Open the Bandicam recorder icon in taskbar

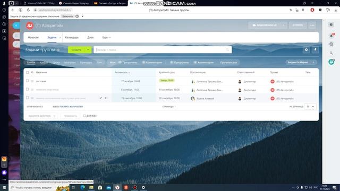click(134, 187)
